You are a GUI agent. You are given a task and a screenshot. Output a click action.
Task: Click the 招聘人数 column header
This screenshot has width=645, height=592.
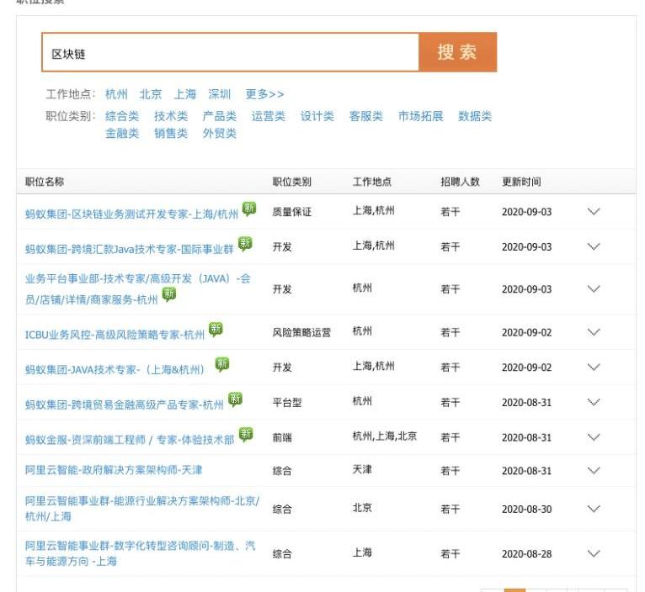[x=460, y=182]
